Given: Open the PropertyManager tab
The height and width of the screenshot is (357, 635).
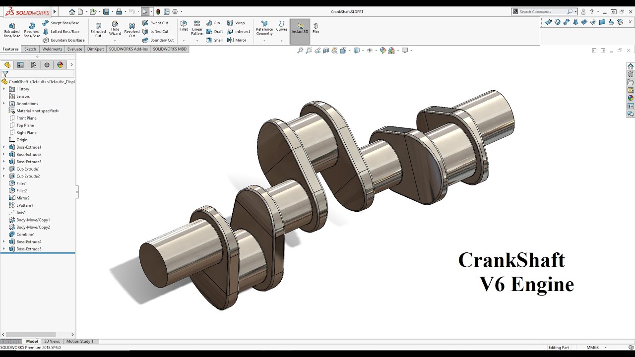Looking at the screenshot, I should pyautogui.click(x=20, y=65).
